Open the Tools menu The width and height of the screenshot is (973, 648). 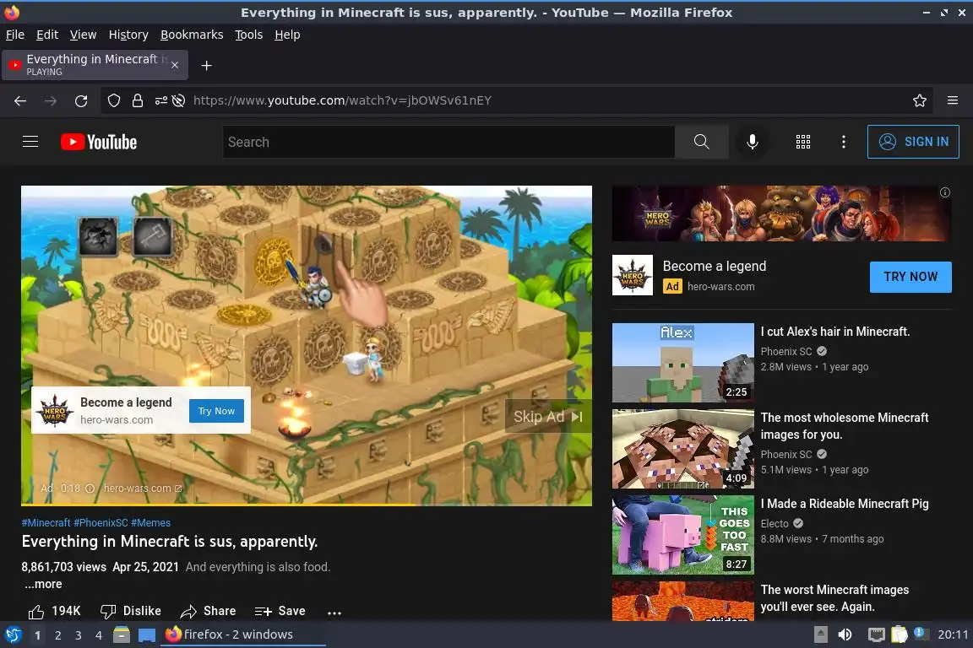(x=249, y=35)
